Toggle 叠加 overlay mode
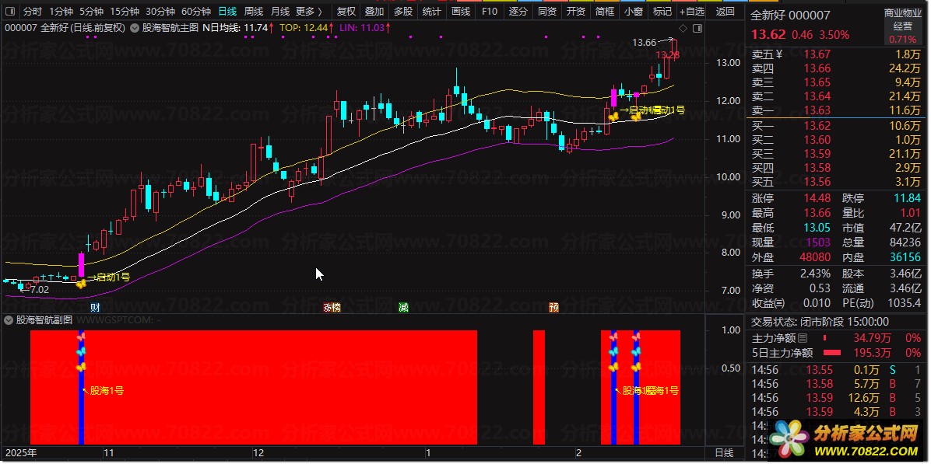This screenshot has height=464, width=931. pos(374,11)
